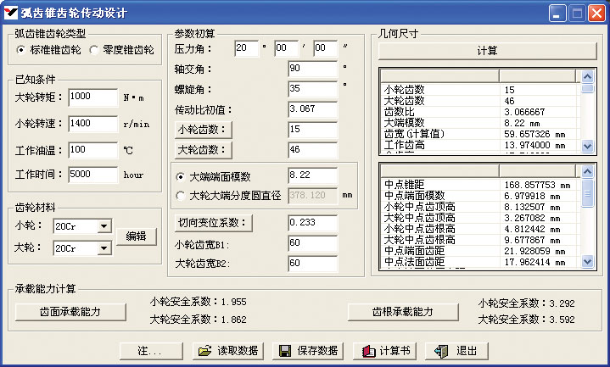Viewport: 610px width, 367px height.
Task: Click the 保存数据 floppy disk icon
Action: click(x=286, y=351)
